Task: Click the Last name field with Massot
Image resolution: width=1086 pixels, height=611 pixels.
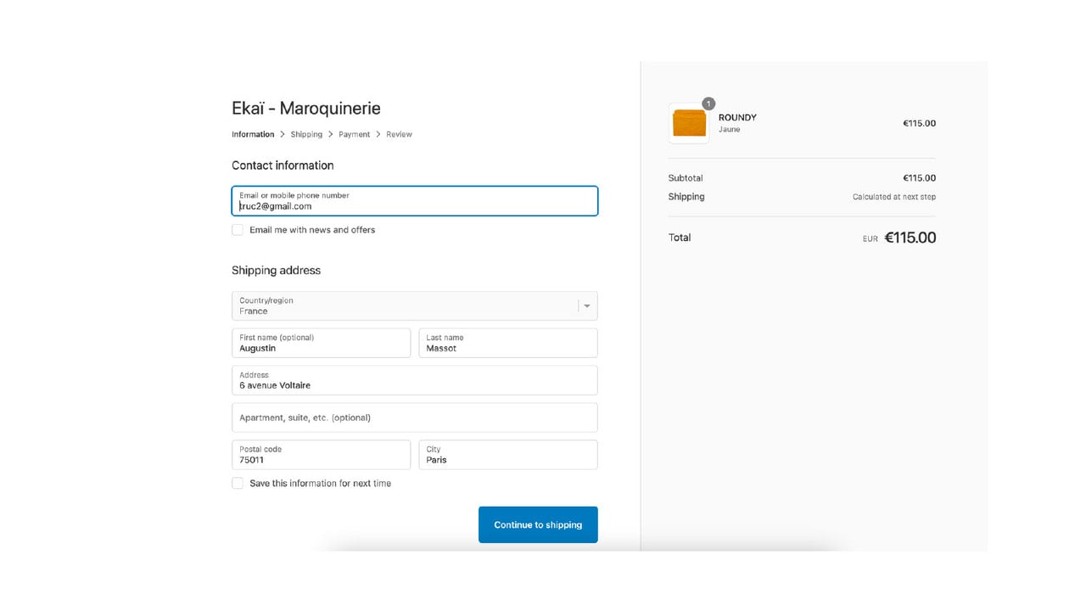Action: (x=508, y=343)
